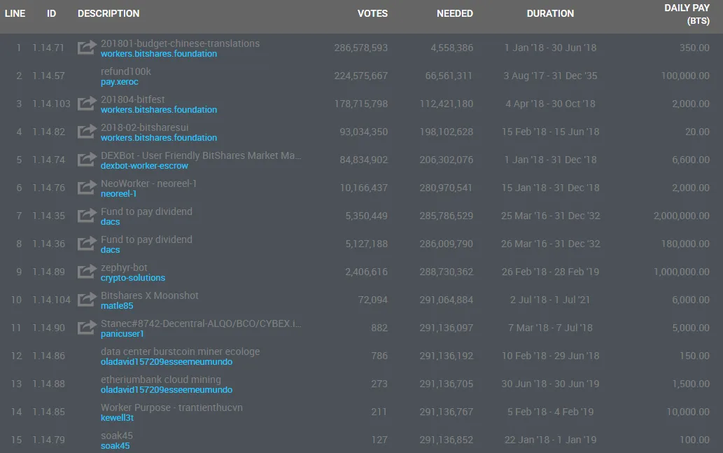Select DEXBot - User Friendly BitShares Market title
723x453 pixels.
coord(201,155)
